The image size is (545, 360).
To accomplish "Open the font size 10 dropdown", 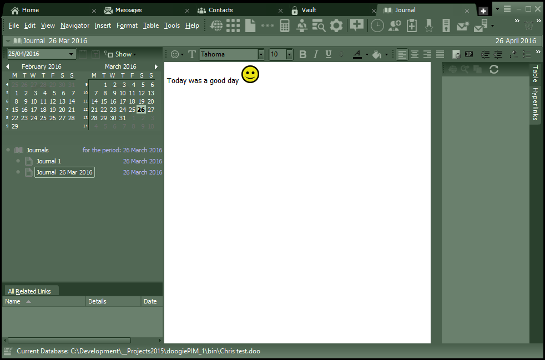I will [289, 54].
